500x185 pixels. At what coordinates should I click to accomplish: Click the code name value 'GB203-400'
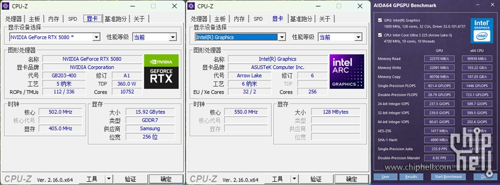pyautogui.click(x=64, y=75)
